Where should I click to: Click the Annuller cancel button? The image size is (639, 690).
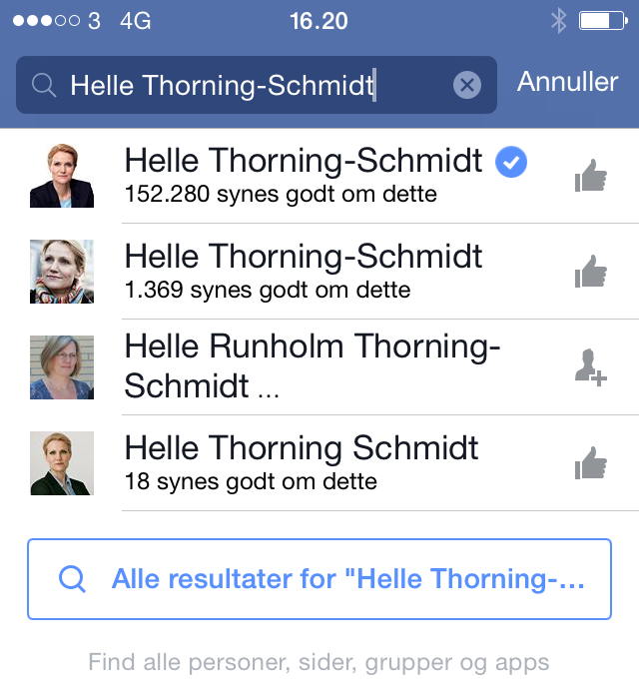click(568, 82)
